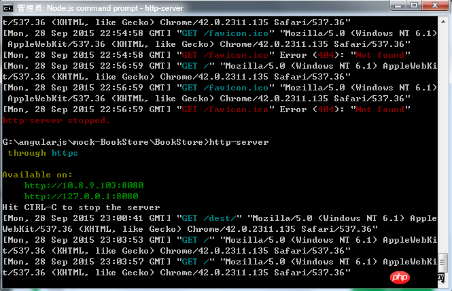Image resolution: width=452 pixels, height=291 pixels.
Task: Click the 22:54:58 favicon 'Not found' error text
Action: (x=380, y=55)
